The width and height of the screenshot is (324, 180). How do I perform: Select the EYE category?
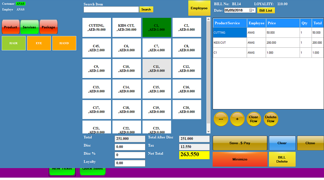(39, 43)
